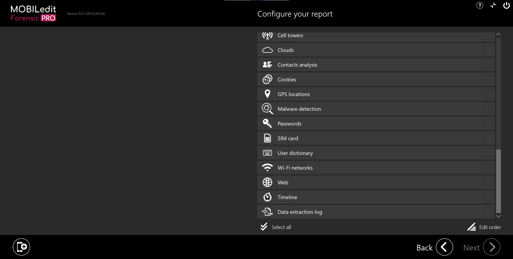Click the Wi-Fi networks icon

pyautogui.click(x=267, y=167)
